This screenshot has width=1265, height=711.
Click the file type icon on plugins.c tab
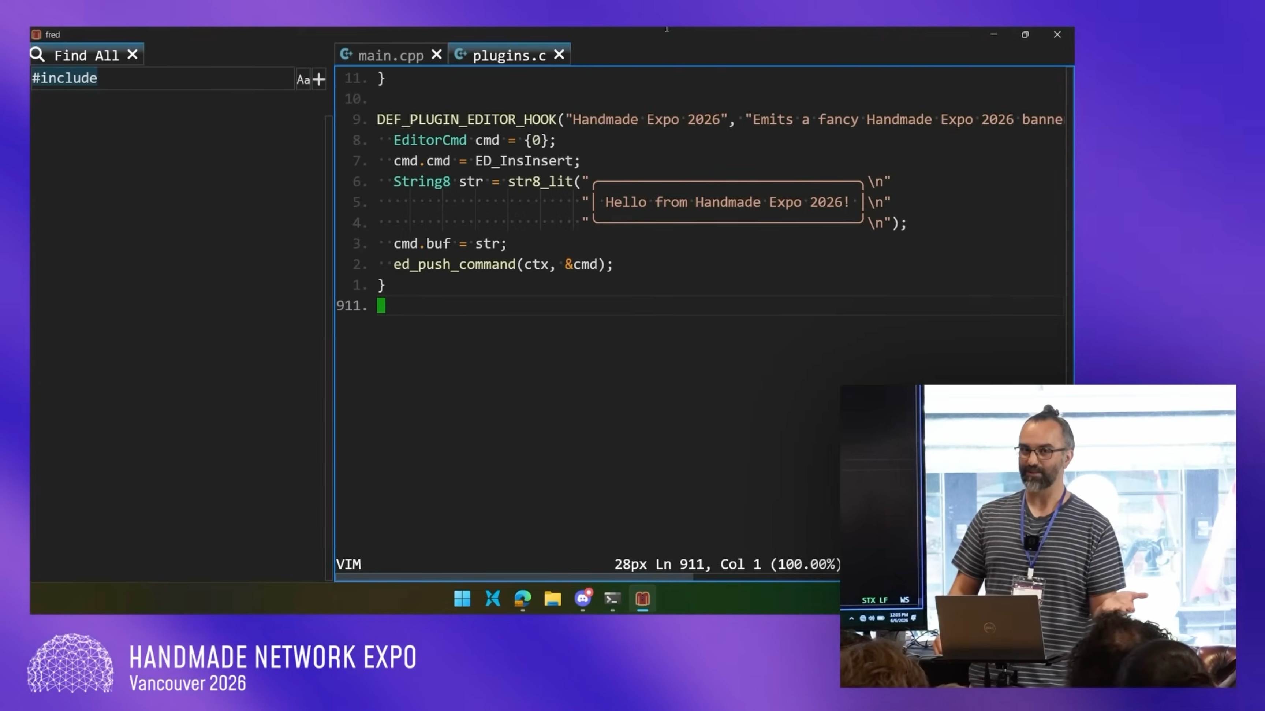460,54
